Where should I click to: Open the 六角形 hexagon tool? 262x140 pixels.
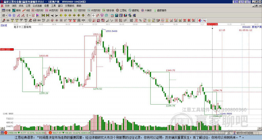coord(147,10)
